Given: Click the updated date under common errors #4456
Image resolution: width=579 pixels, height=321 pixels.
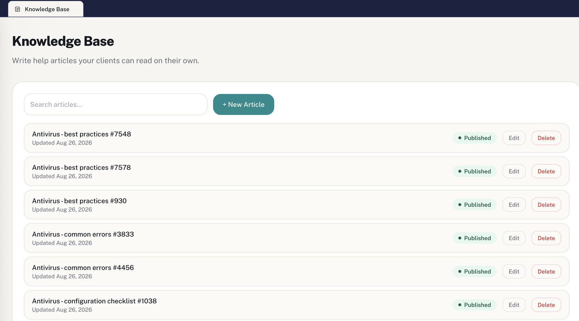Looking at the screenshot, I should tap(62, 276).
